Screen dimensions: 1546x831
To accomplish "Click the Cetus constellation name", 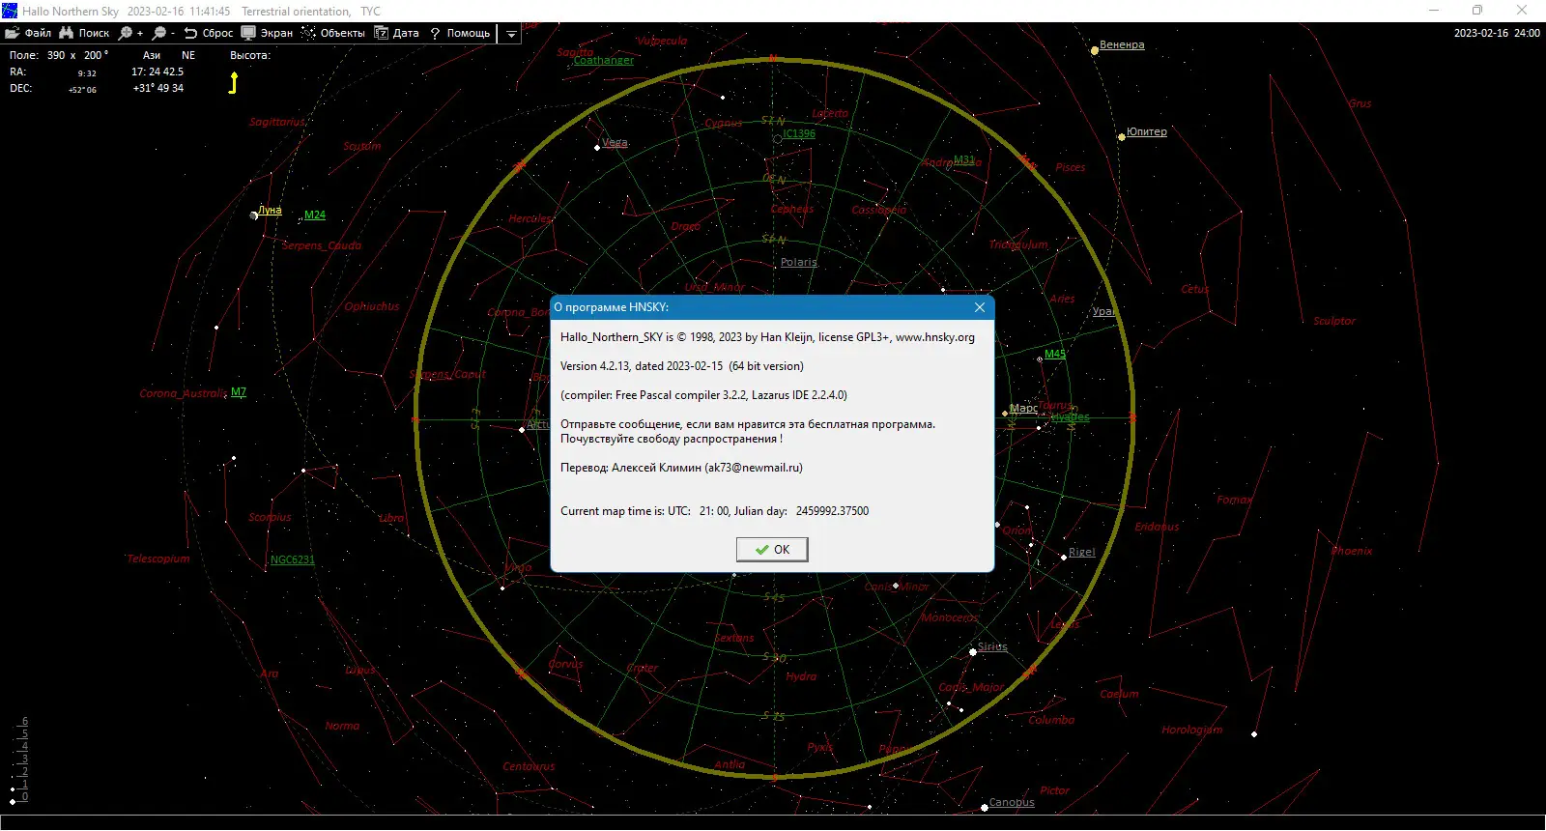I will click(x=1195, y=289).
